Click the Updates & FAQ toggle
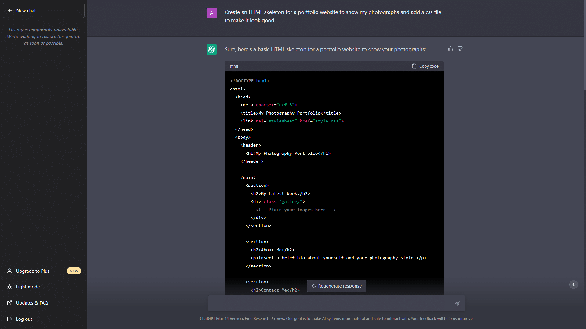 point(32,303)
